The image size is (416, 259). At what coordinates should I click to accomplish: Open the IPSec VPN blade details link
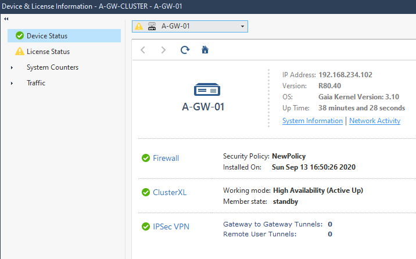click(x=171, y=226)
